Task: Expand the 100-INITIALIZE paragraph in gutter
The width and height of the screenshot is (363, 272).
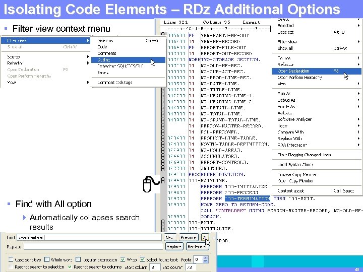Action: point(163,229)
